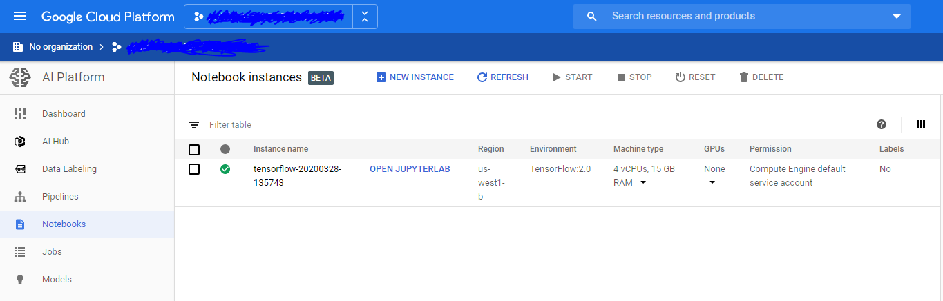This screenshot has width=943, height=301.
Task: Click the power reset icon
Action: (680, 77)
